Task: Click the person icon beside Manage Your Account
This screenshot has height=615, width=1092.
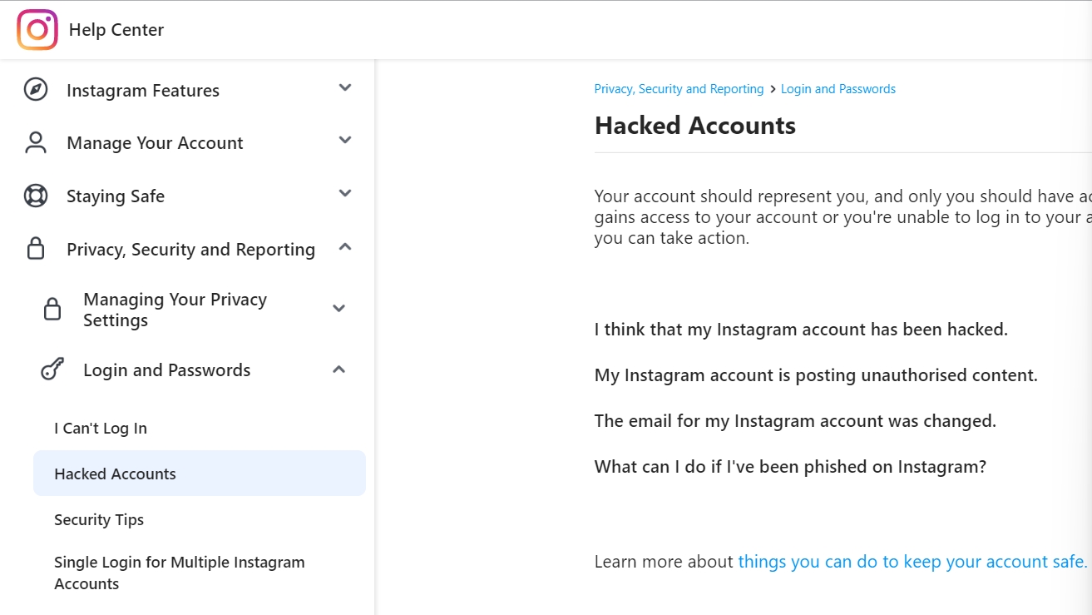Action: 36,142
